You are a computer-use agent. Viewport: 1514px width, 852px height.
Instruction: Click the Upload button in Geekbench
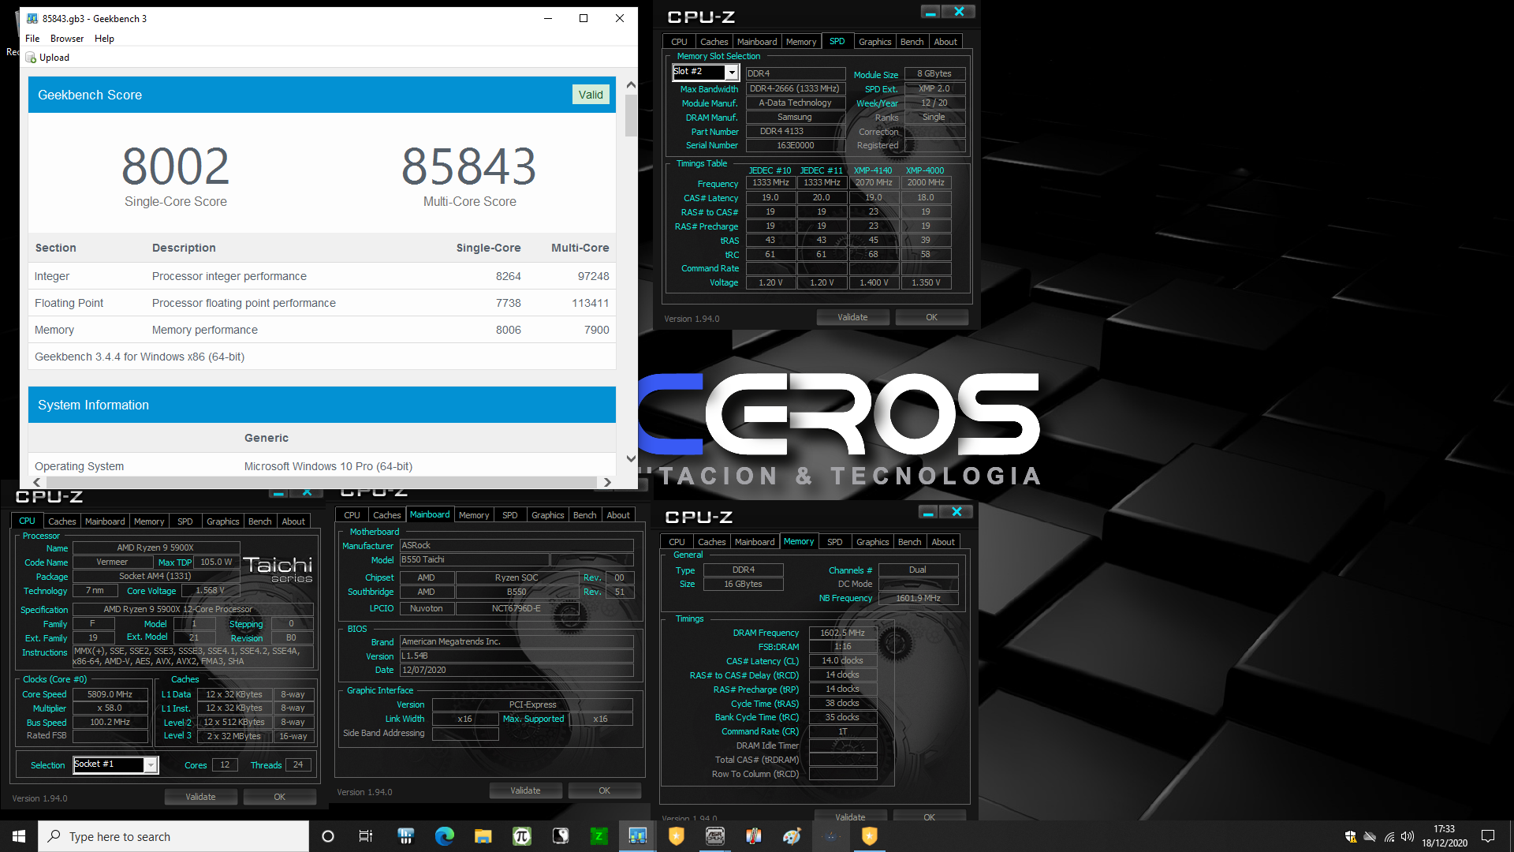click(47, 58)
